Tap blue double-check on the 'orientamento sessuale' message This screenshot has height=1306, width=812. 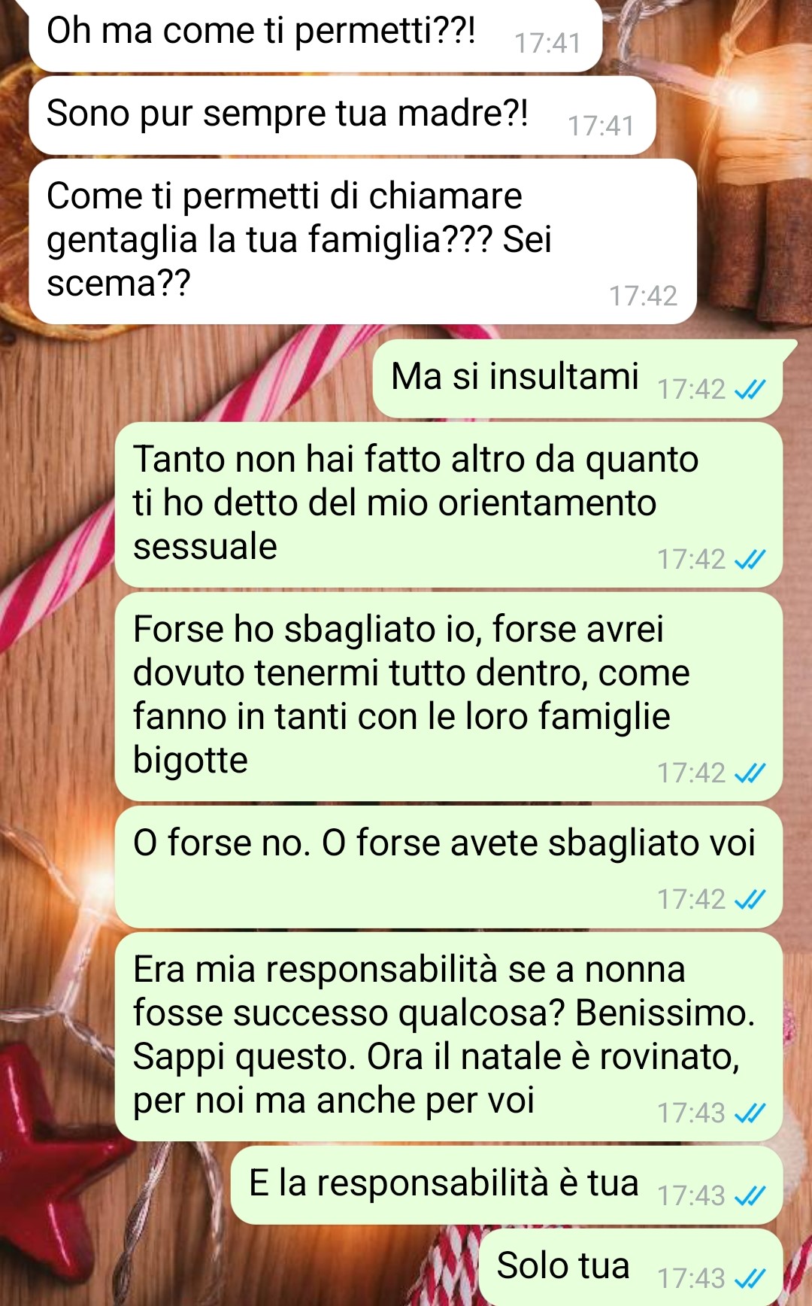750,560
